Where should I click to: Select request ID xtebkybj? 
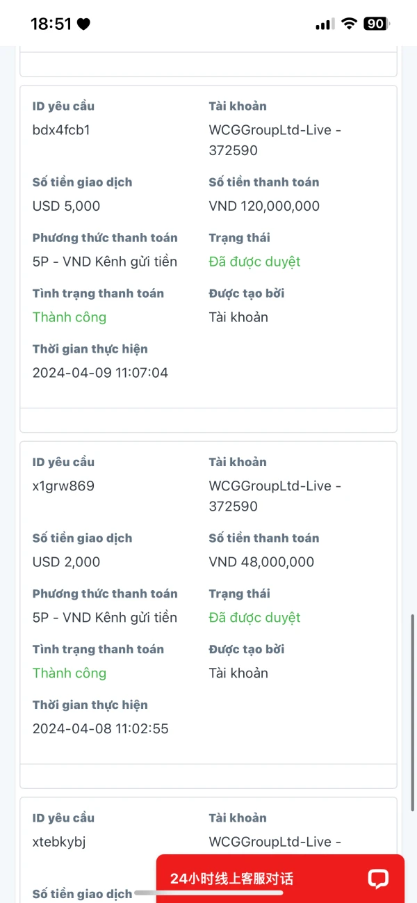point(59,842)
